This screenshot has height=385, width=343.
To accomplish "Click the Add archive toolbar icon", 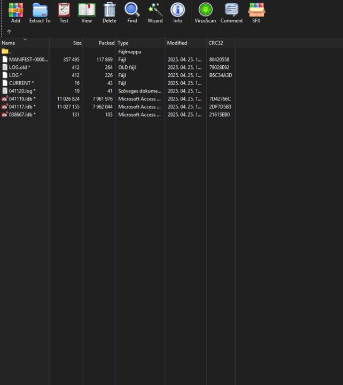I will coord(15,12).
